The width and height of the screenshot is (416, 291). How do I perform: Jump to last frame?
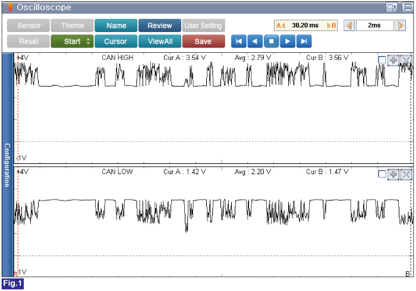tap(304, 42)
